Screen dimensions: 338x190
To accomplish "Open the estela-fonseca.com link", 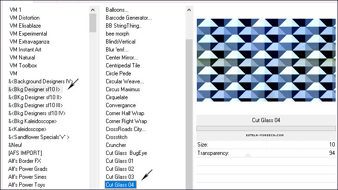I will point(265,135).
